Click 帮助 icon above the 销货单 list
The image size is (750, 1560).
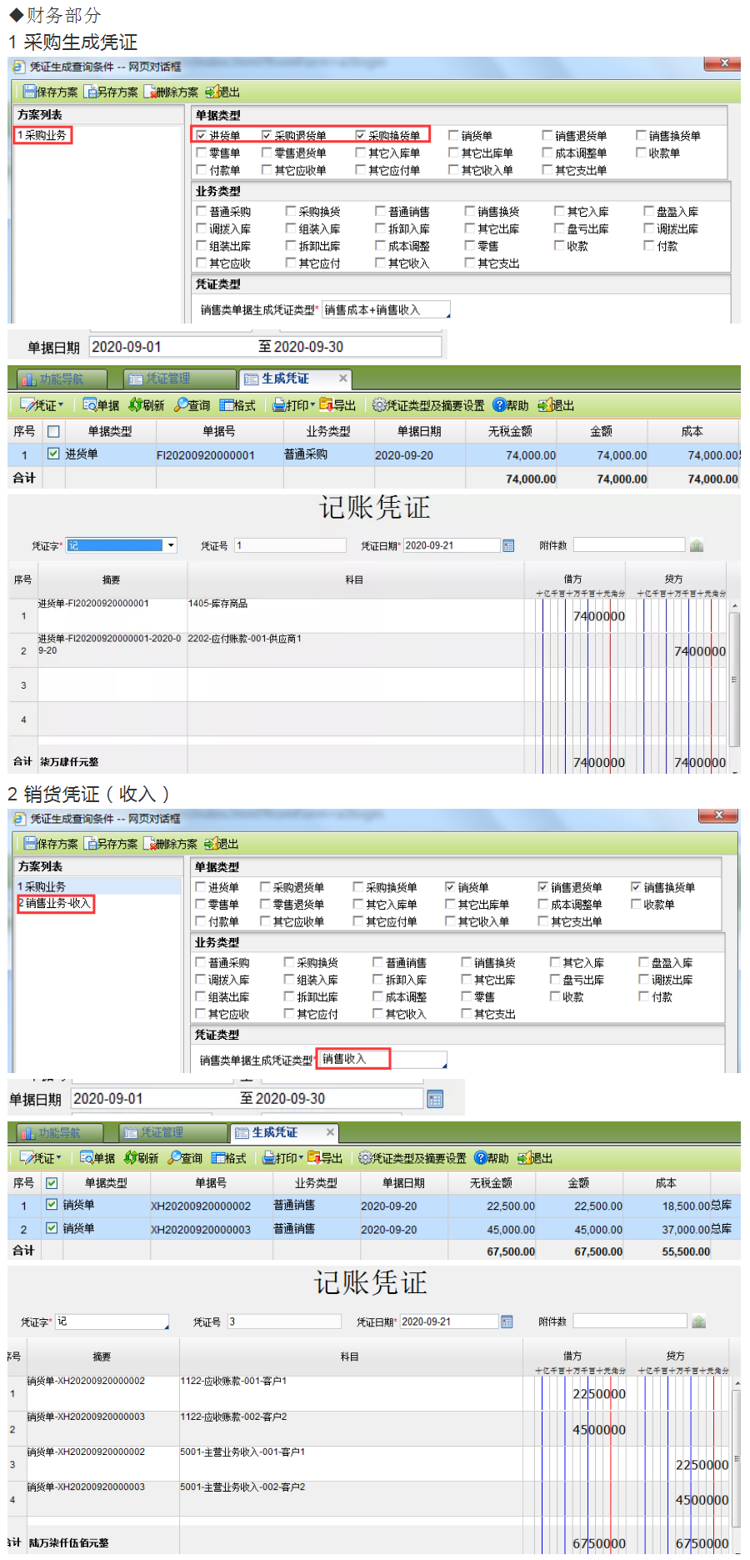coord(481,1158)
